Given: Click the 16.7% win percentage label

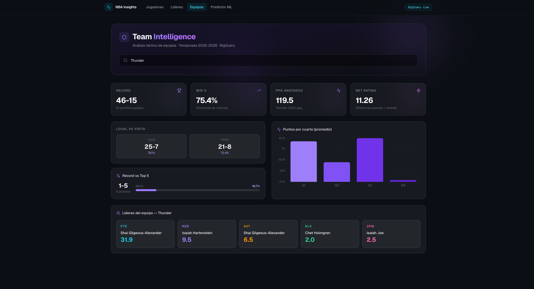Looking at the screenshot, I should [256, 186].
